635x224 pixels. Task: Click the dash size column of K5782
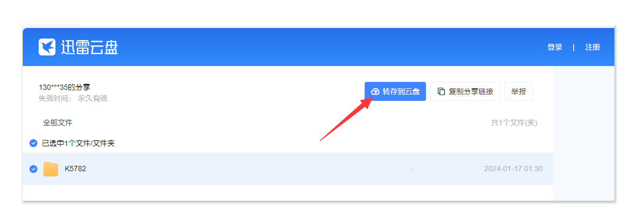[x=411, y=169]
